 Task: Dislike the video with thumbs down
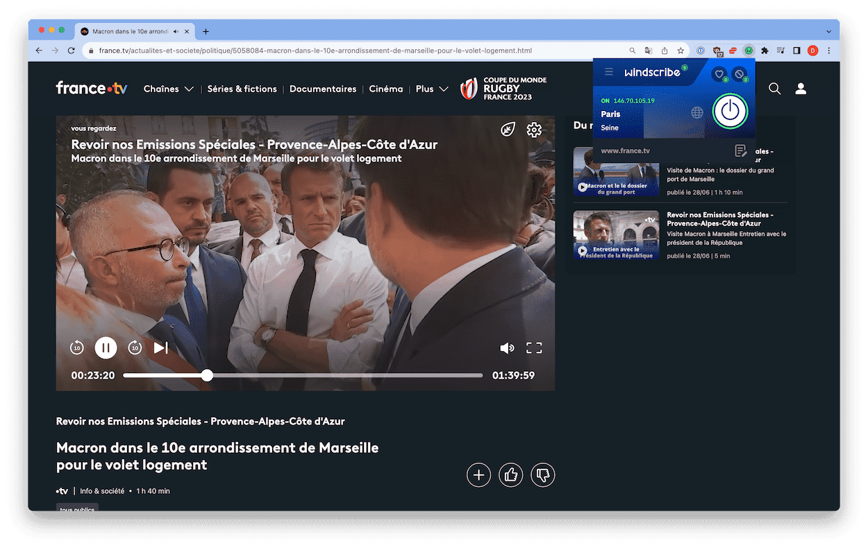(x=542, y=475)
